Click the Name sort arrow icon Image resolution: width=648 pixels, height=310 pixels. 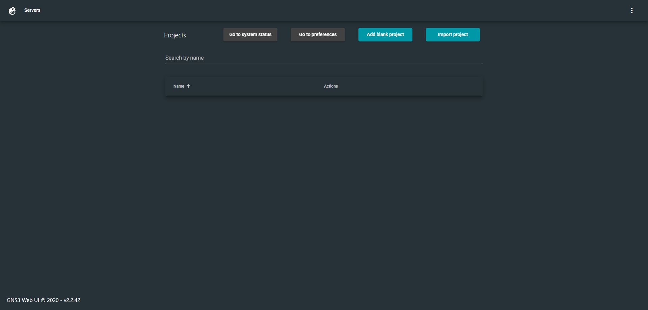tap(188, 86)
